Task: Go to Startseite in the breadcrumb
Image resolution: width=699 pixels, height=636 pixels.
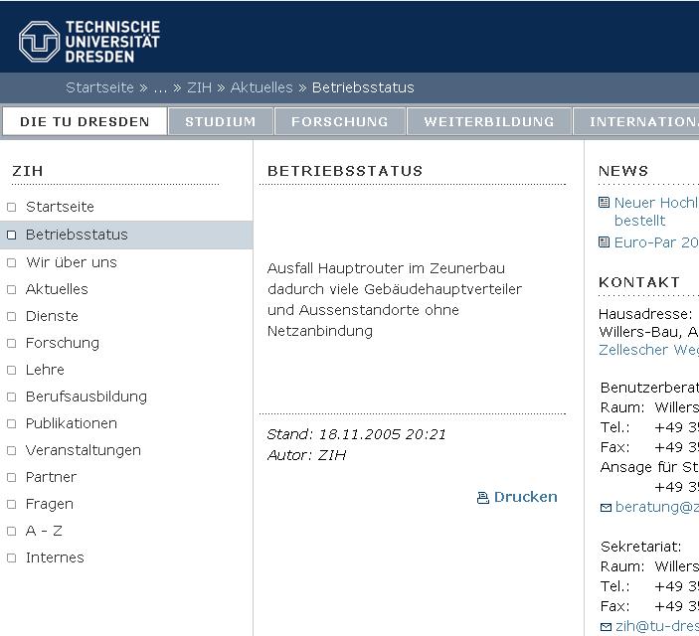Action: pos(99,87)
